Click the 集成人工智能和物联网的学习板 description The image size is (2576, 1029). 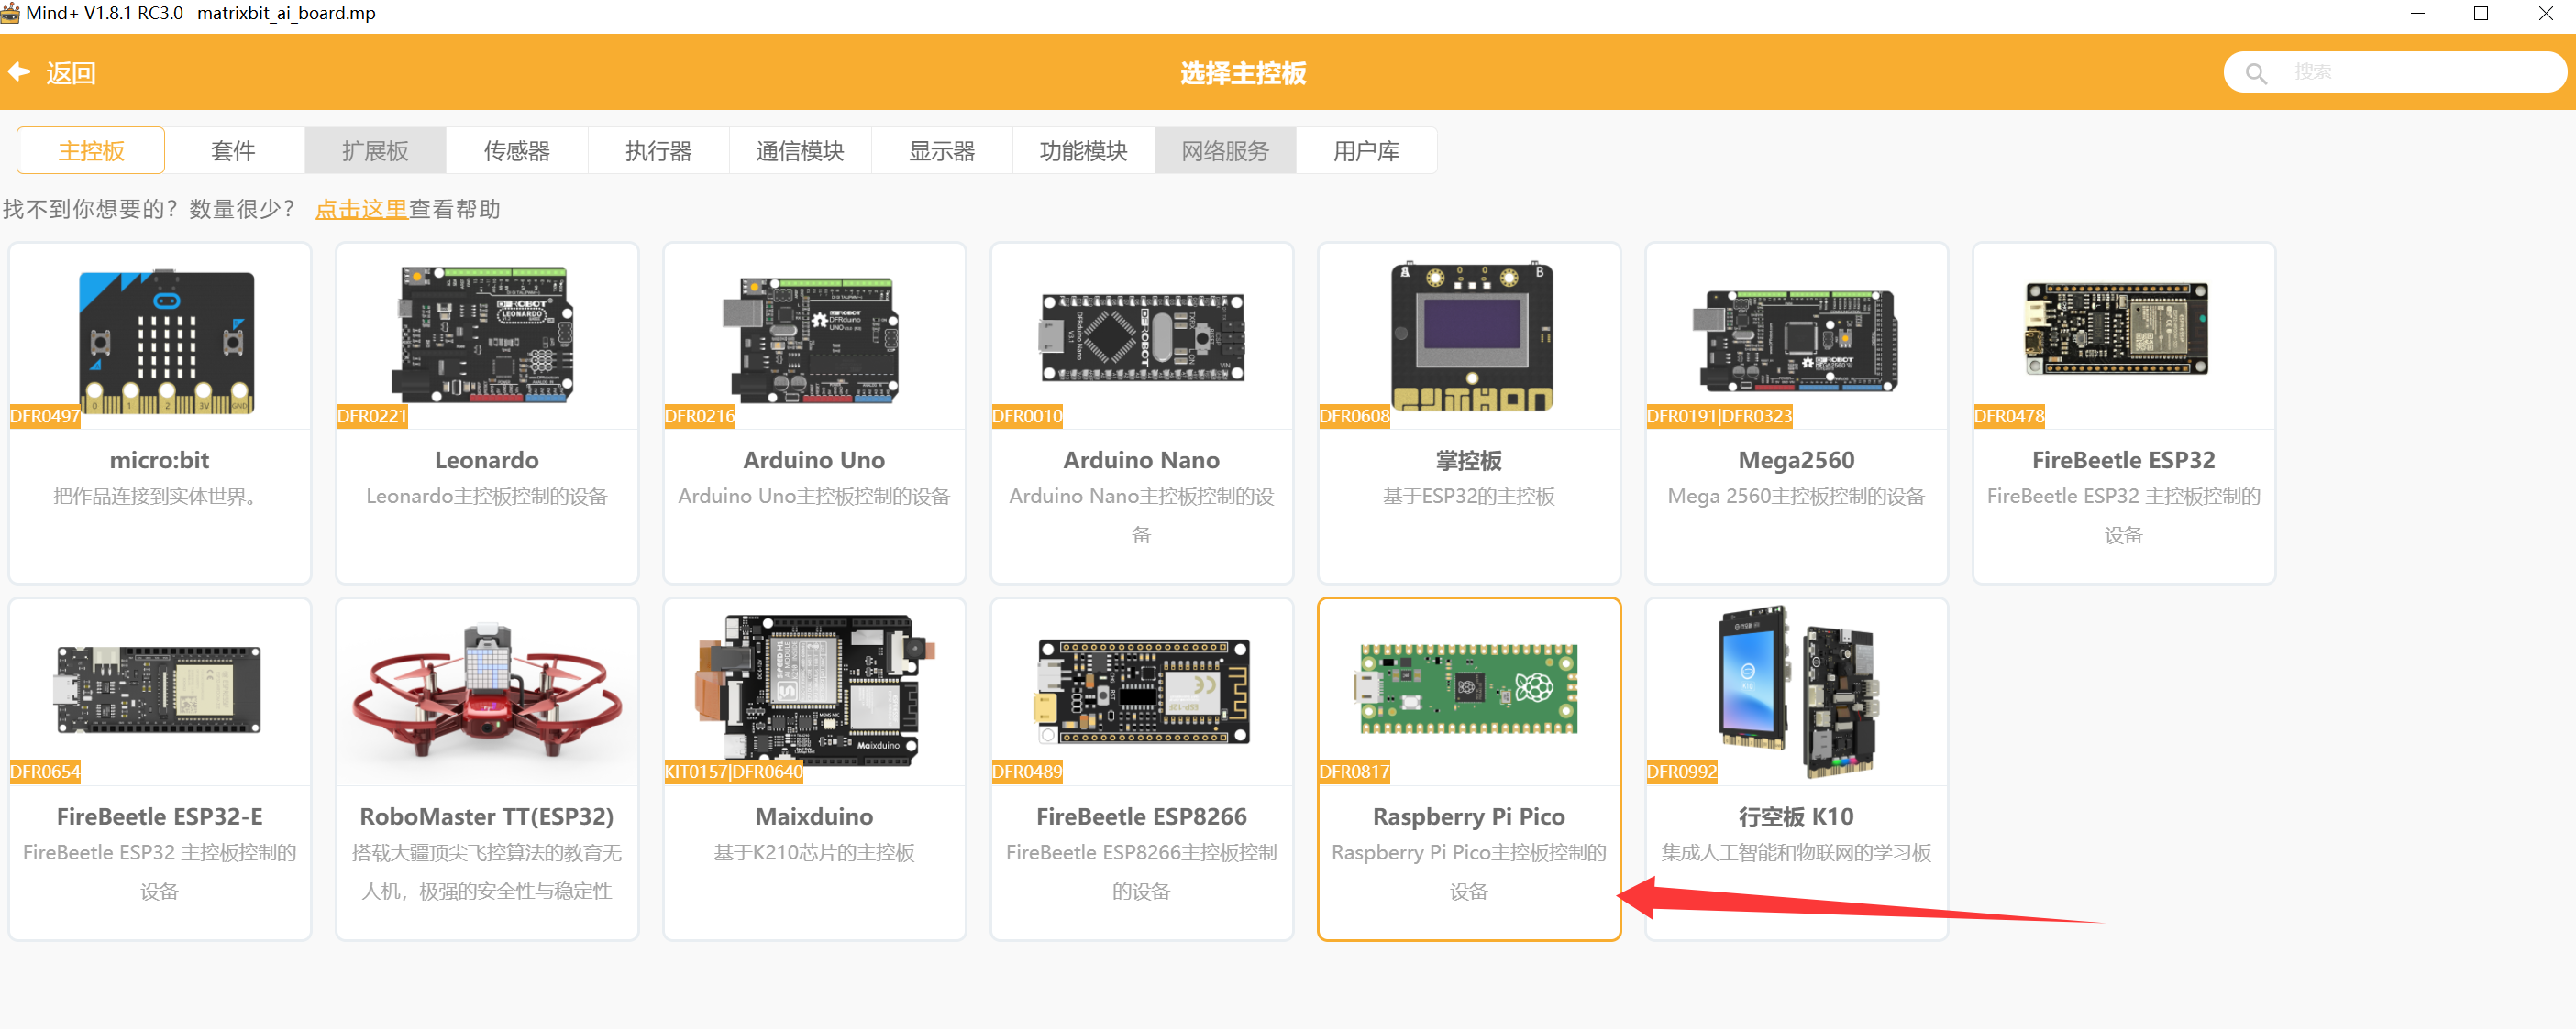[1796, 853]
